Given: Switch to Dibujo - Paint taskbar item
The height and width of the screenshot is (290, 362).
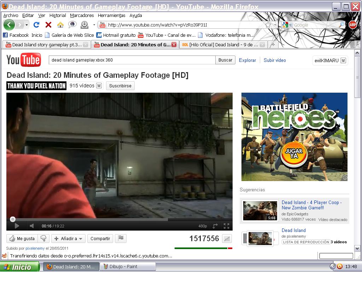Looking at the screenshot, I should (x=128, y=267).
